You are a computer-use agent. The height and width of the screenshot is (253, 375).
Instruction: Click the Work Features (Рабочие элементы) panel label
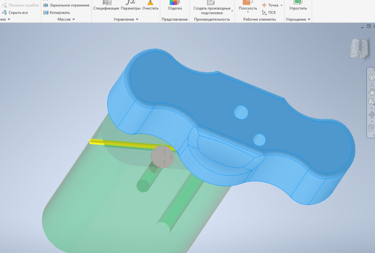pyautogui.click(x=259, y=20)
